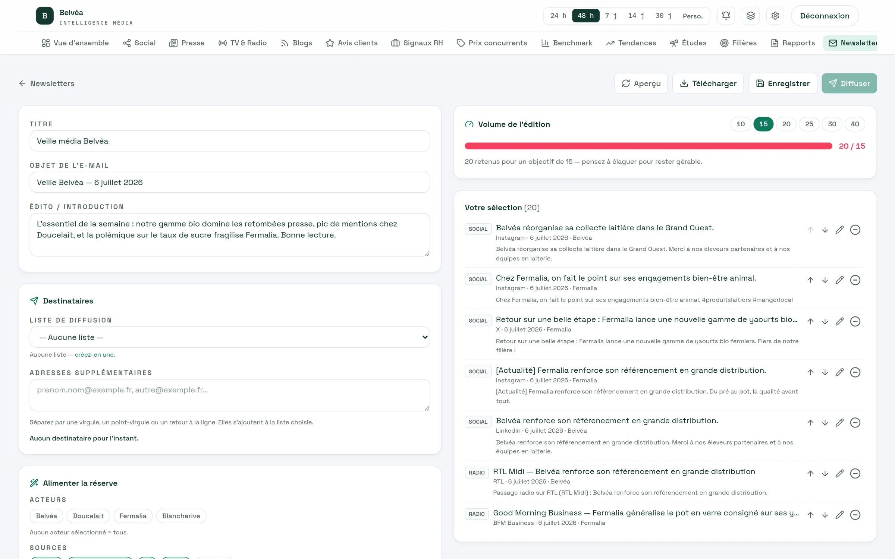
Task: Remove the RTL Midi item
Action: click(x=855, y=474)
